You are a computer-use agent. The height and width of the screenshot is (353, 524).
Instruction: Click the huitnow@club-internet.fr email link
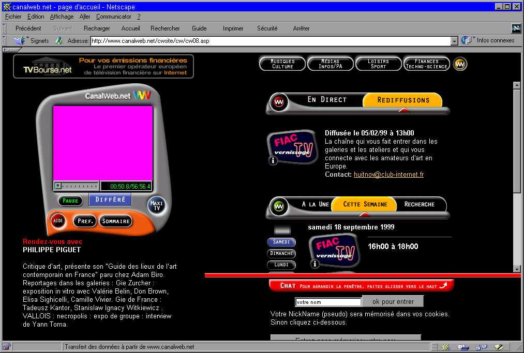click(388, 175)
